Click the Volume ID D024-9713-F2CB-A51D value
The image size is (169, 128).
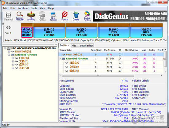[115, 109]
